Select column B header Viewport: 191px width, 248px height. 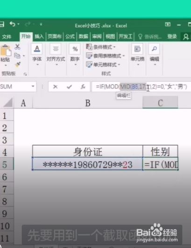pos(88,103)
